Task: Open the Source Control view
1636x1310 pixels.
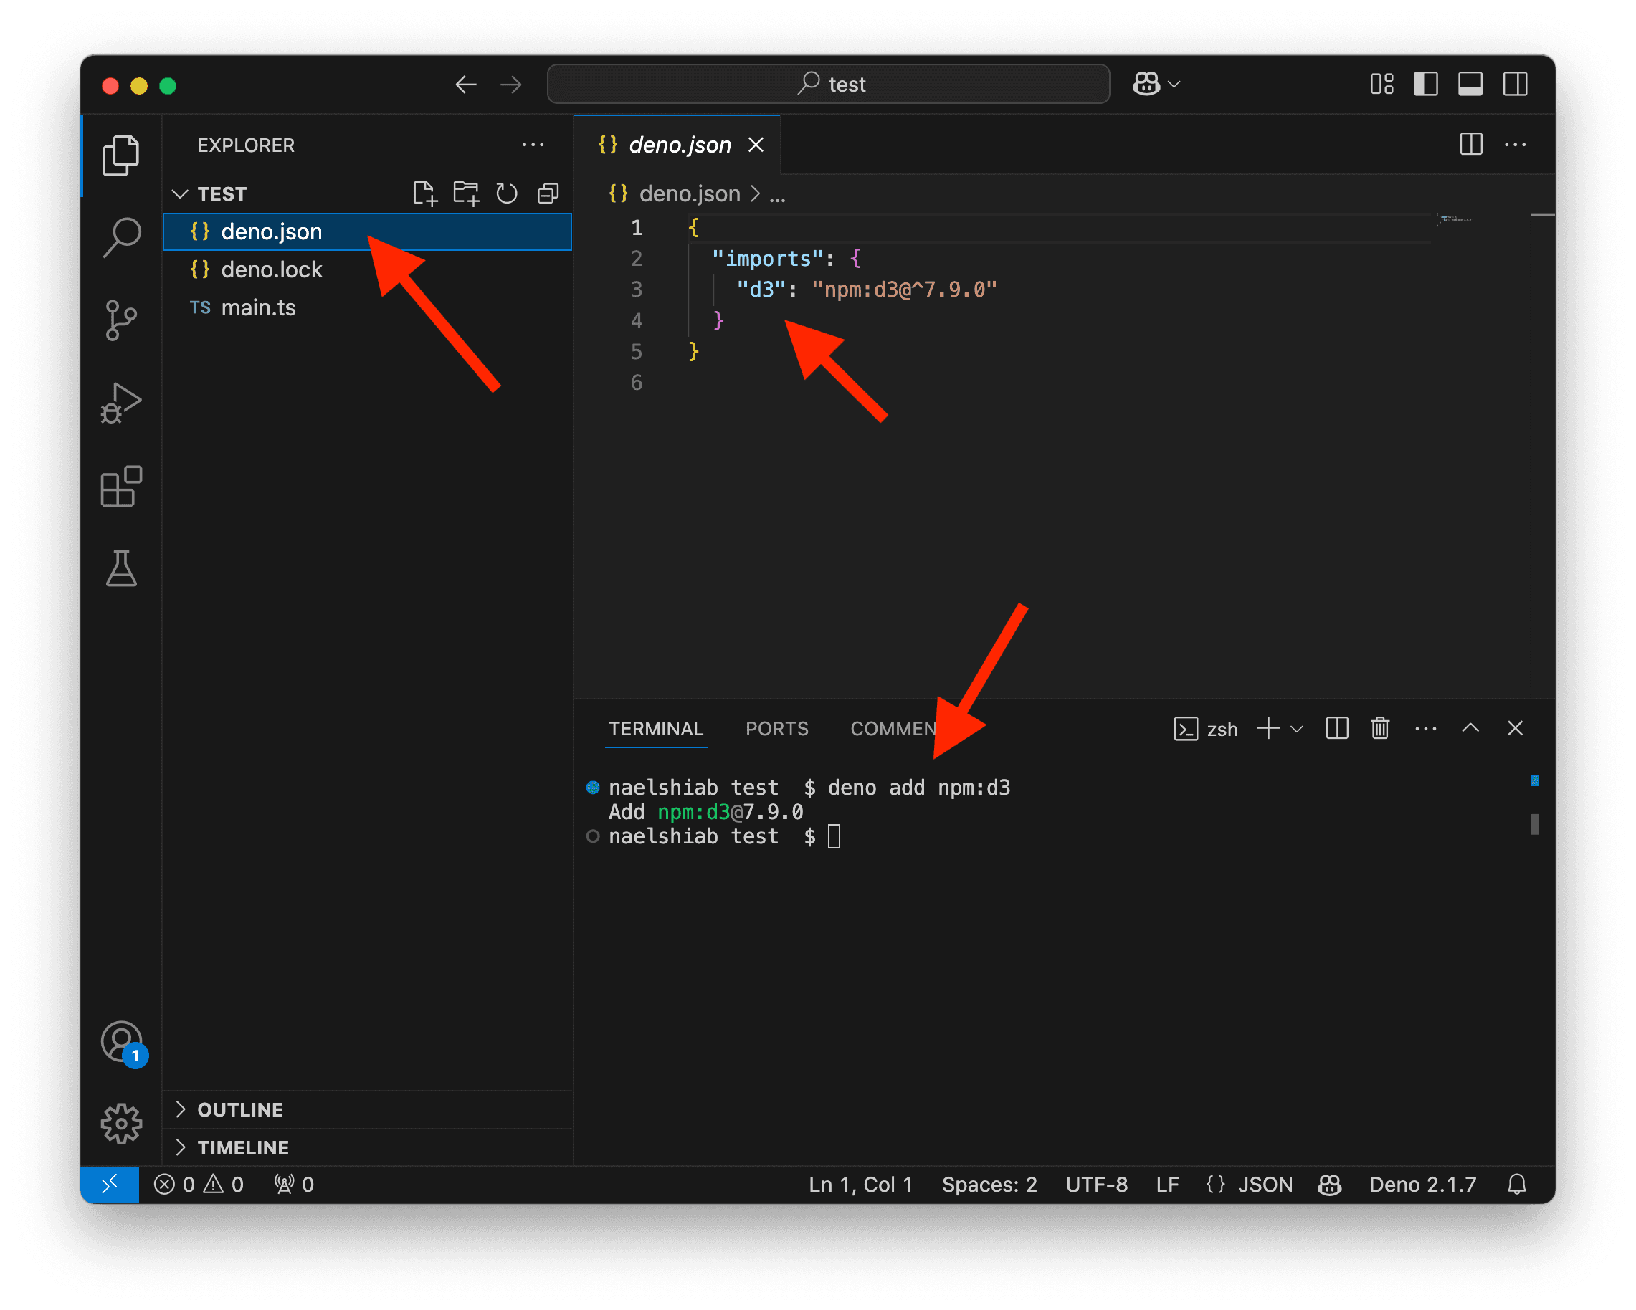Action: tap(120, 320)
